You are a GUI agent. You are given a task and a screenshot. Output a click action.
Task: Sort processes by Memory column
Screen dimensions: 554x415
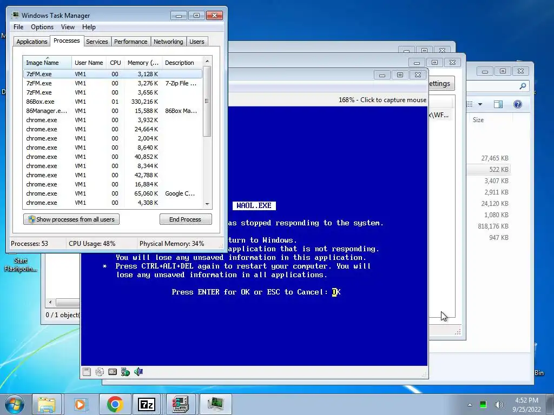[x=143, y=63]
